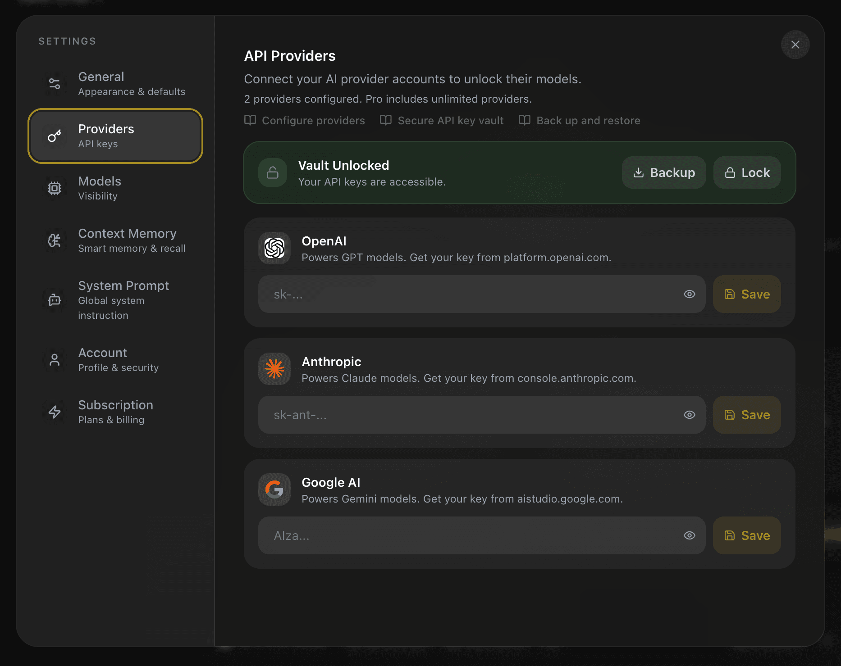Click the Anthropic starburst logo
Image resolution: width=841 pixels, height=666 pixels.
(274, 369)
